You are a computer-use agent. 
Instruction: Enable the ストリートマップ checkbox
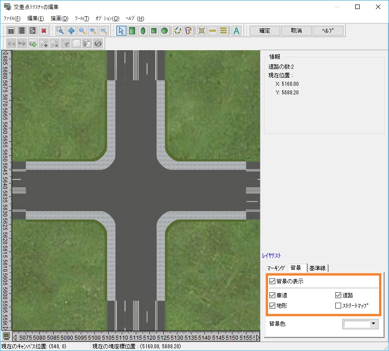point(338,306)
